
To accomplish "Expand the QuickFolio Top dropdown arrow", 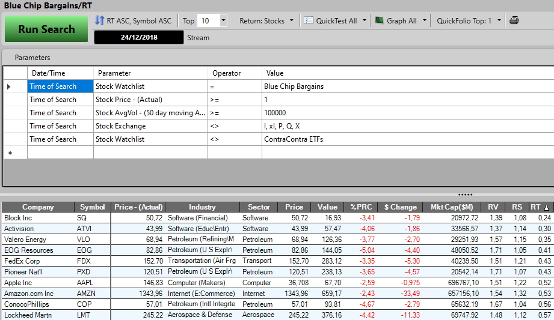I will [499, 20].
